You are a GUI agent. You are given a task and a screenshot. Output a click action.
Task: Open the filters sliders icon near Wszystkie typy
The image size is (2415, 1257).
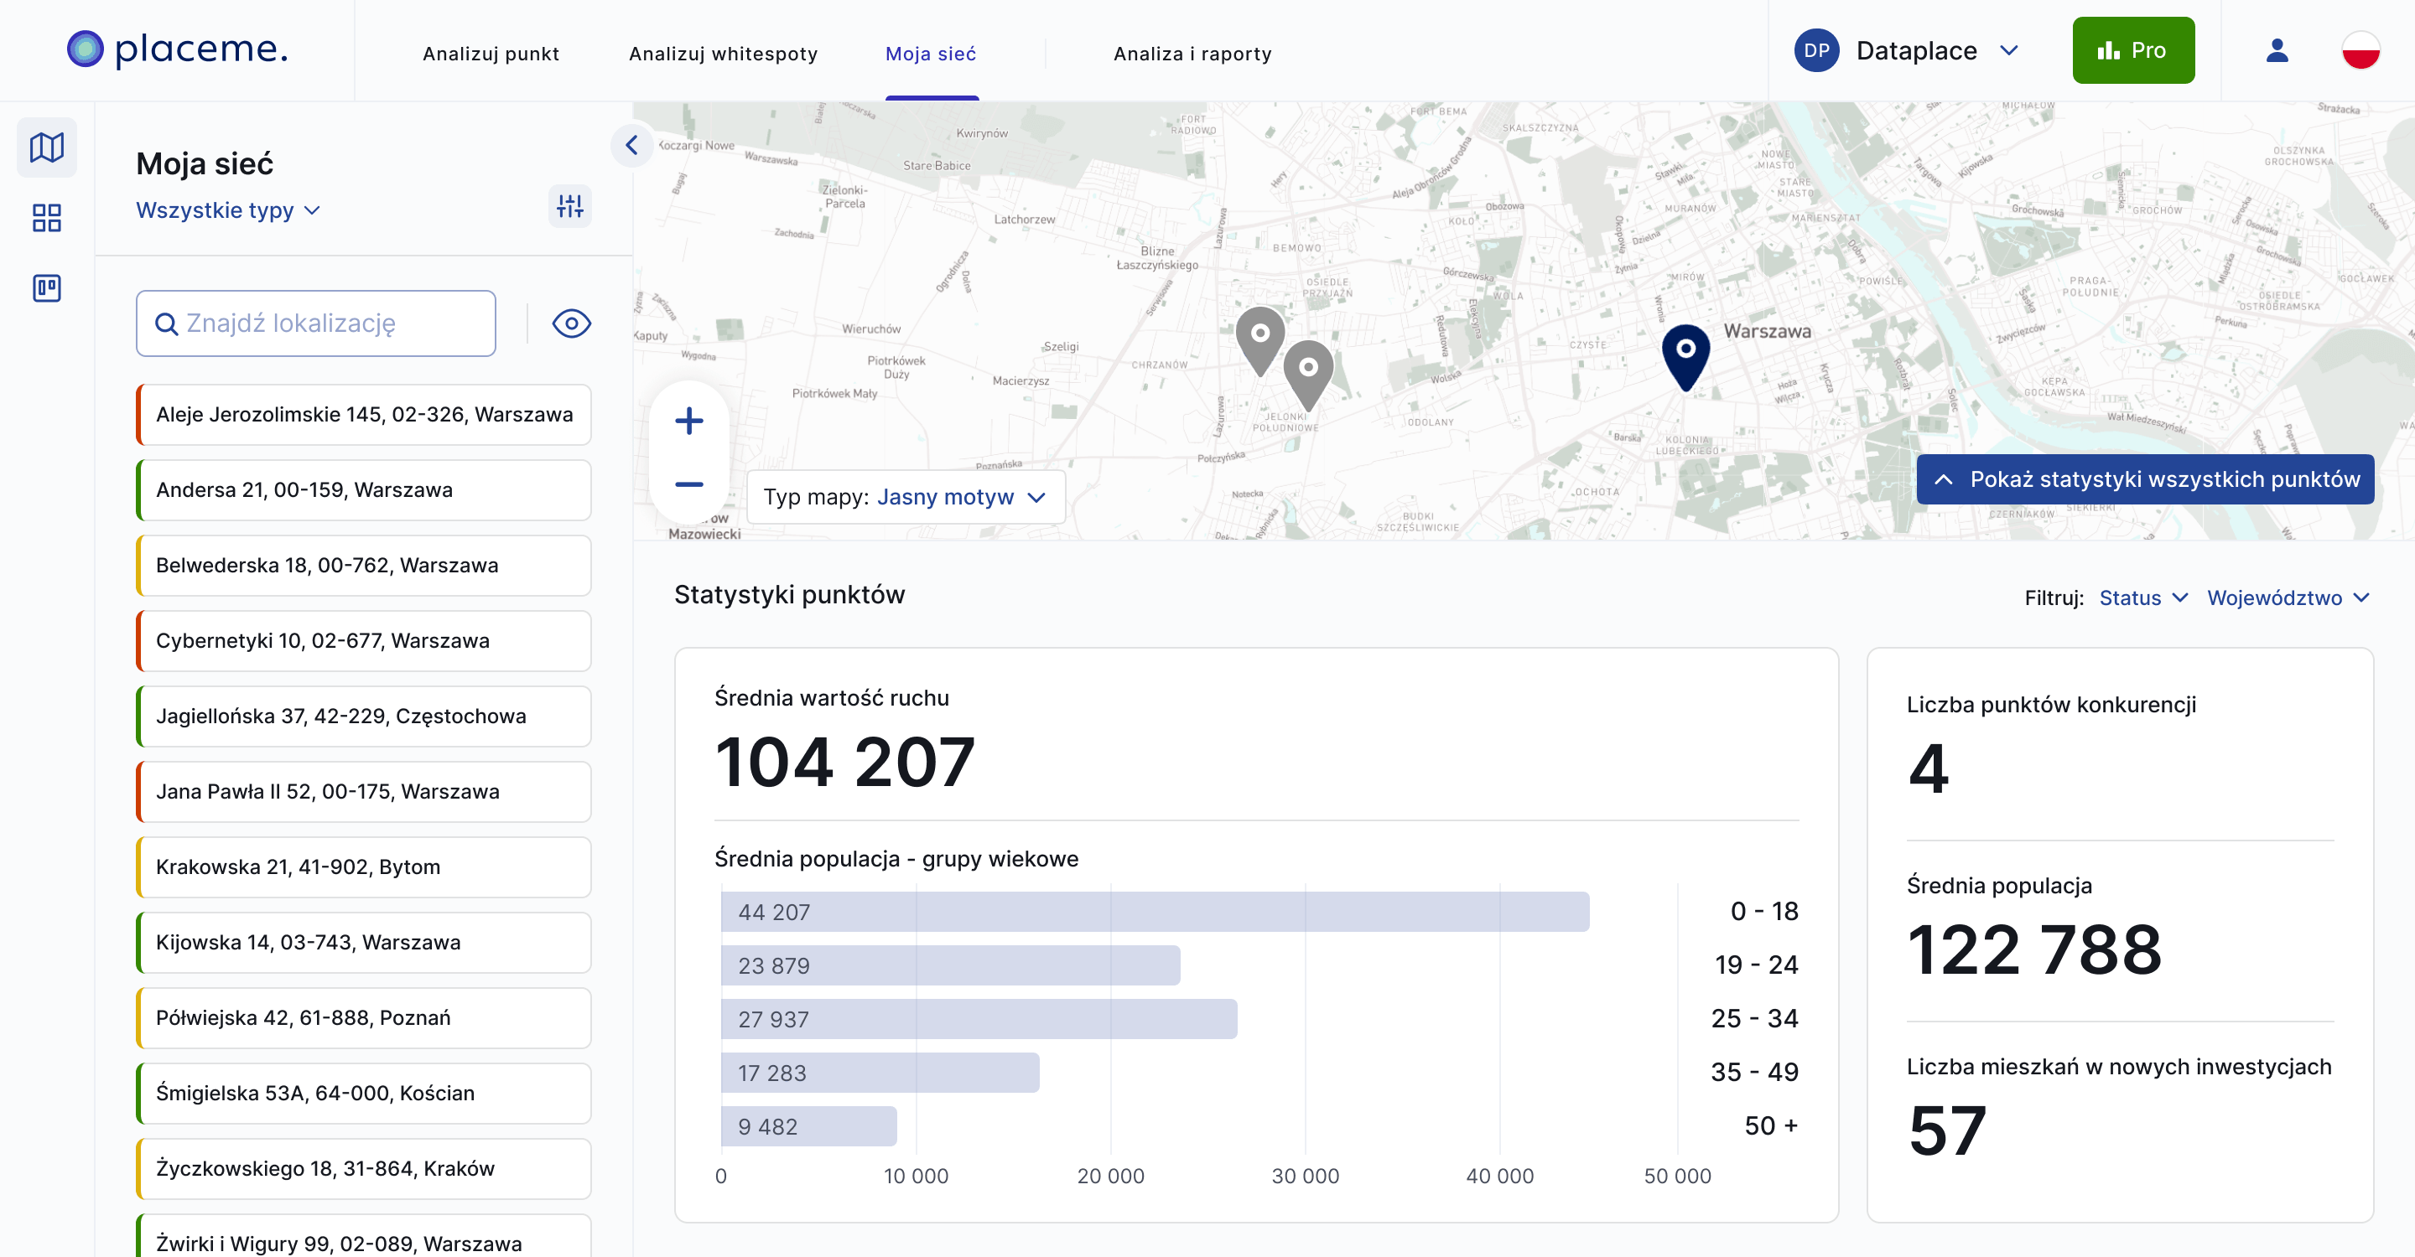570,206
